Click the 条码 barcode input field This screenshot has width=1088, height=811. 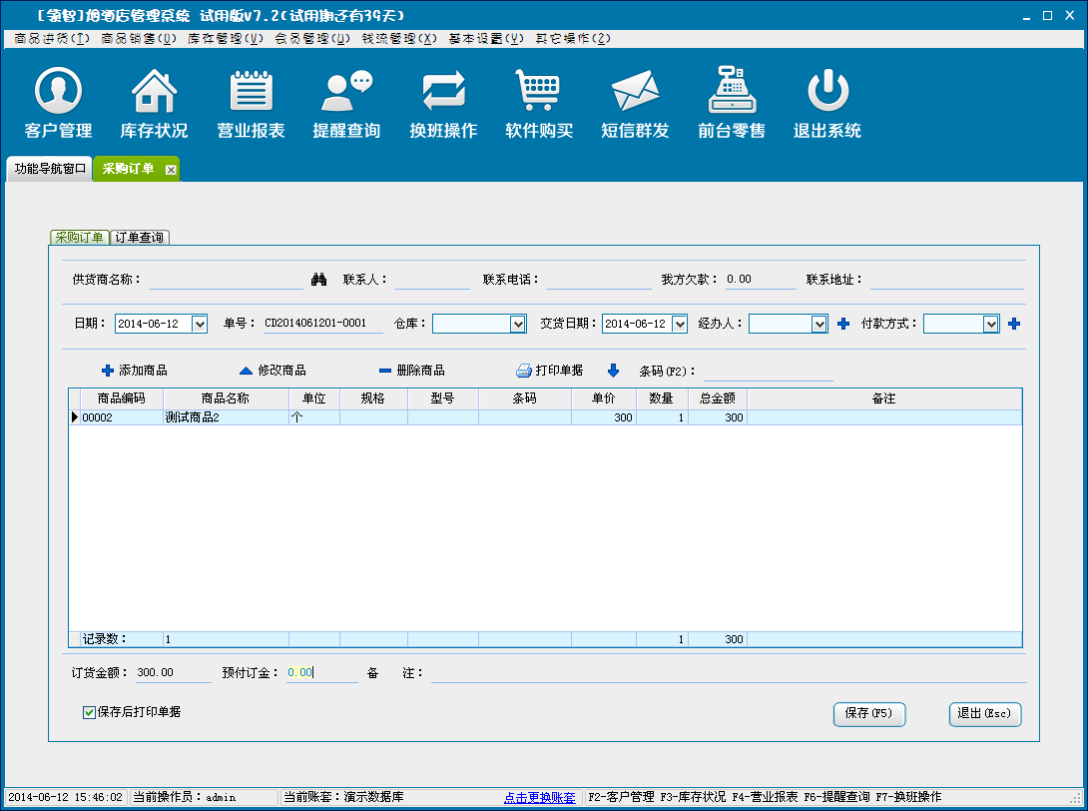coord(768,372)
